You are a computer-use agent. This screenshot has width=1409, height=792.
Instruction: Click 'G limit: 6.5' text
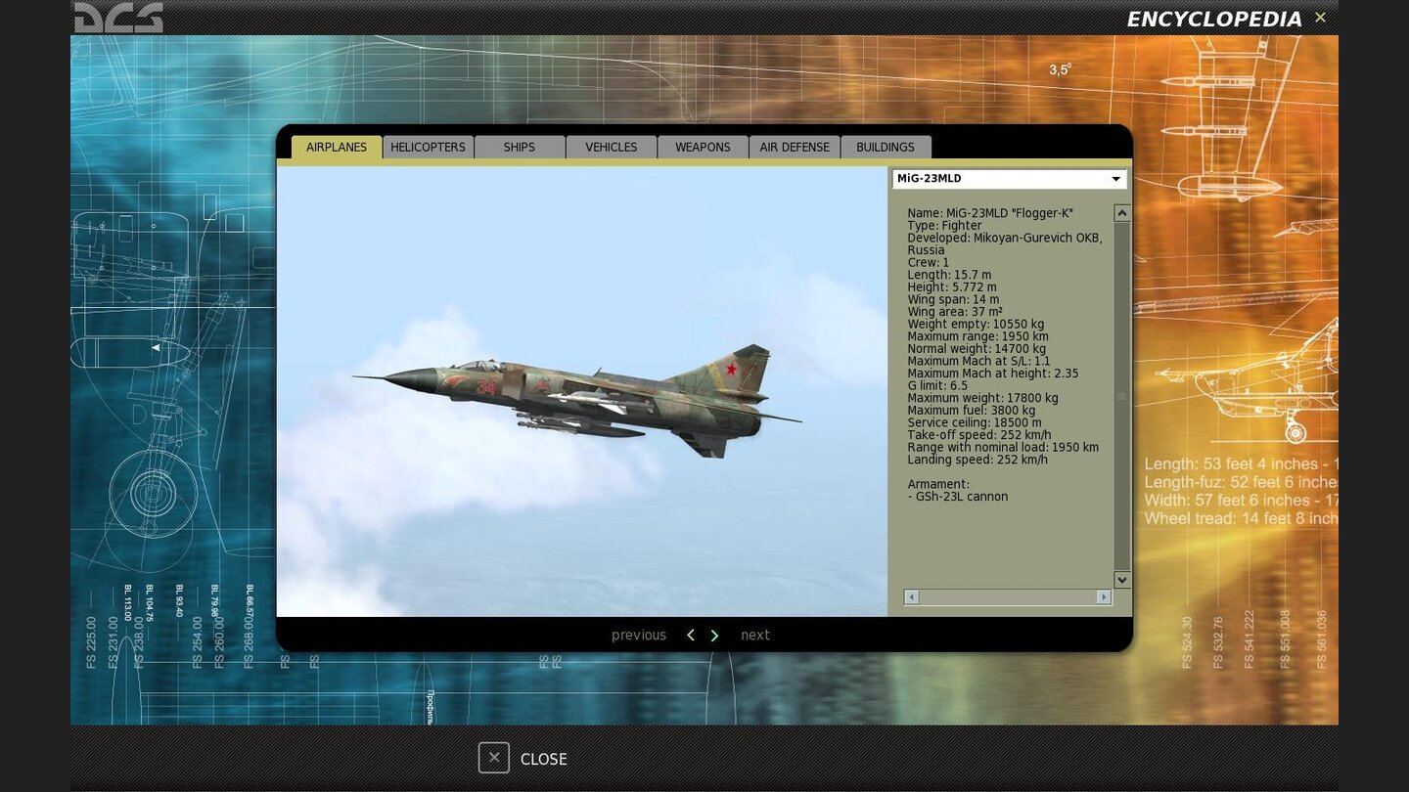coord(937,386)
